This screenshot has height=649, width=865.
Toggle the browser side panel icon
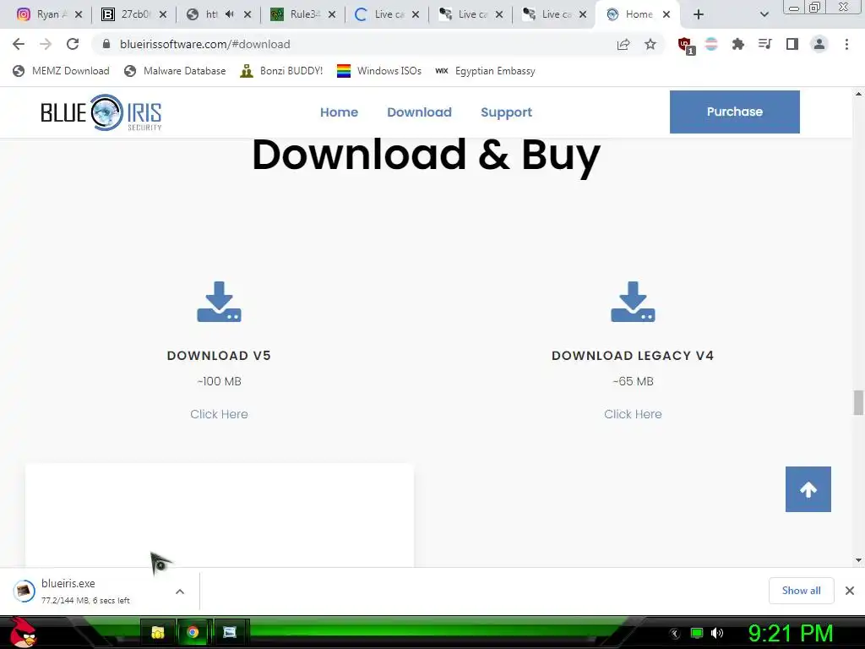click(792, 44)
